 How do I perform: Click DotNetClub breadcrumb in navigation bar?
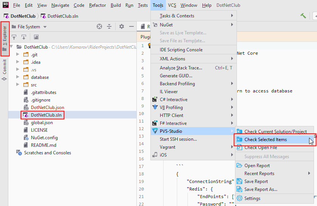pos(22,16)
